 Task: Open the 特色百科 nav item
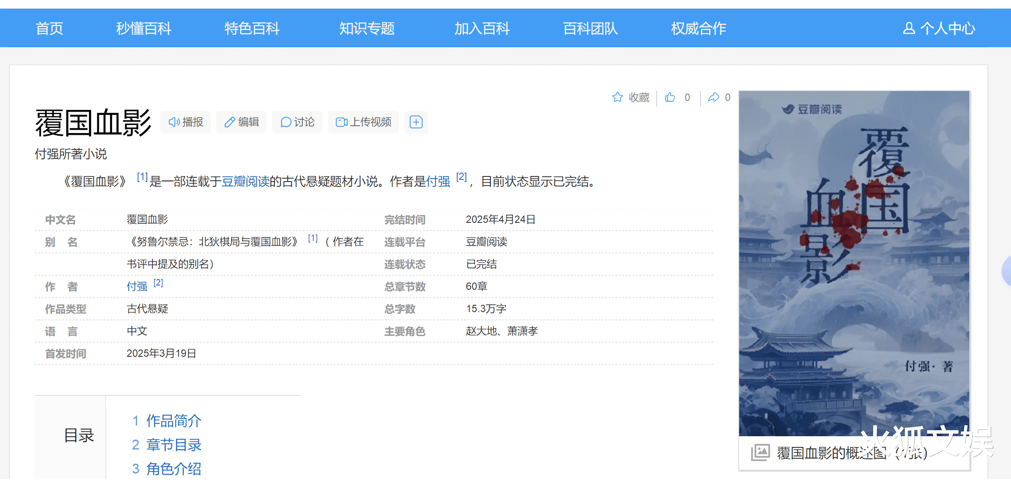252,28
